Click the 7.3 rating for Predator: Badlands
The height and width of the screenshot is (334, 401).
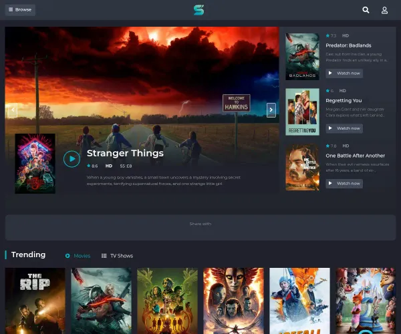331,36
